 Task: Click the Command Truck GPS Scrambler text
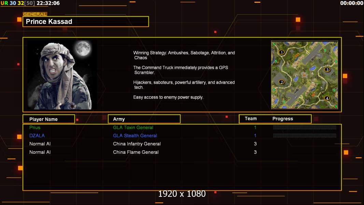click(x=181, y=70)
